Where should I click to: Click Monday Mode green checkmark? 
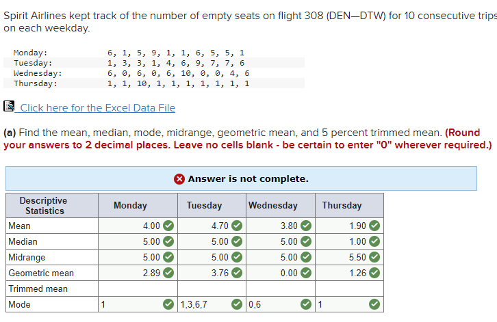(168, 304)
